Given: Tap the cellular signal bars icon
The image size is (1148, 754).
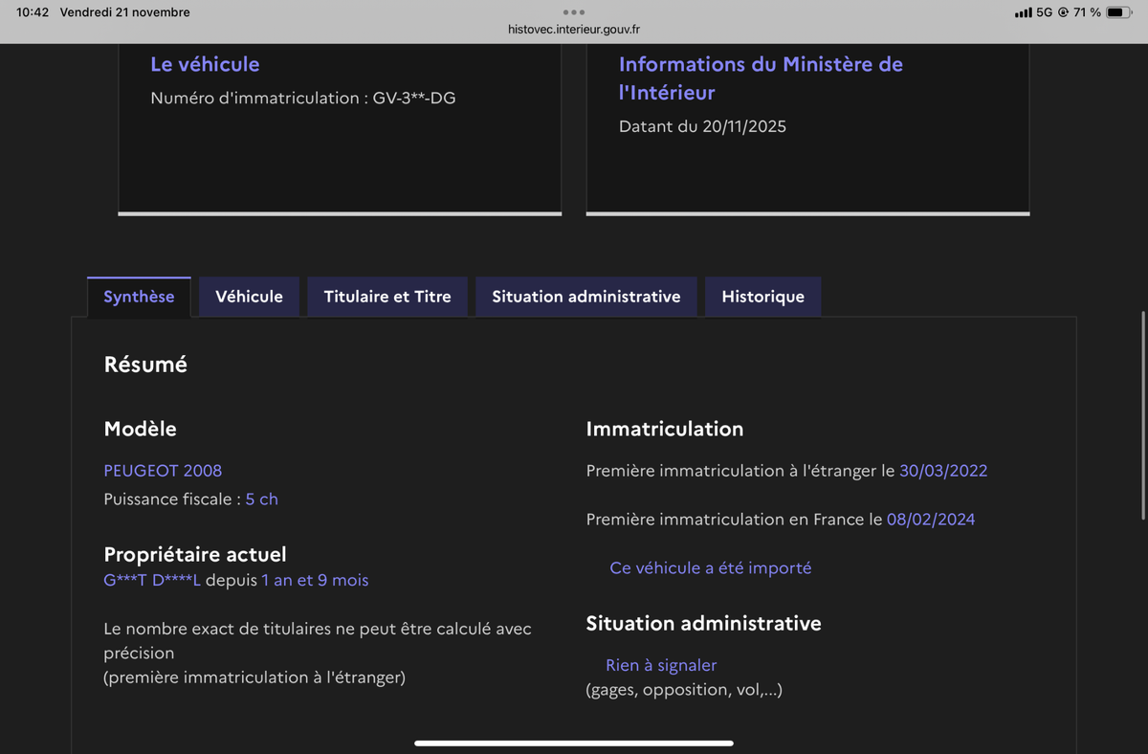Looking at the screenshot, I should pos(1024,12).
